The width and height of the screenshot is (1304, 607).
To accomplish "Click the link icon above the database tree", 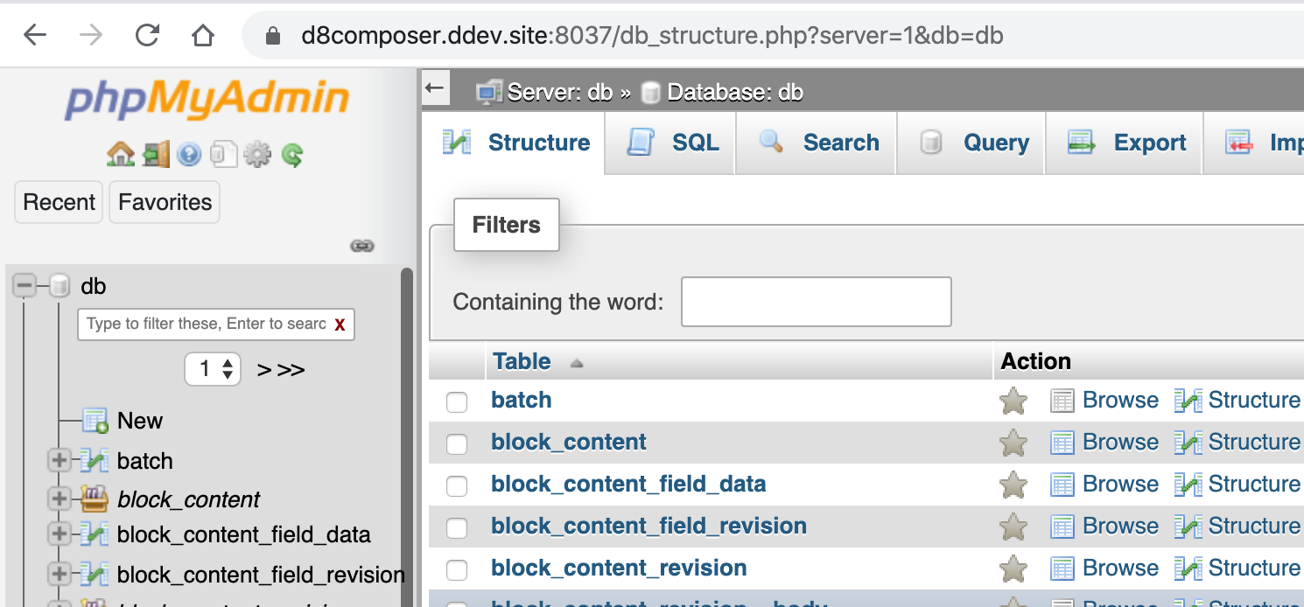I will 361,246.
